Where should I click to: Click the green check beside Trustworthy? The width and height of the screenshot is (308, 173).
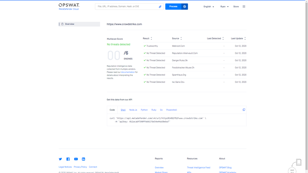(145, 46)
